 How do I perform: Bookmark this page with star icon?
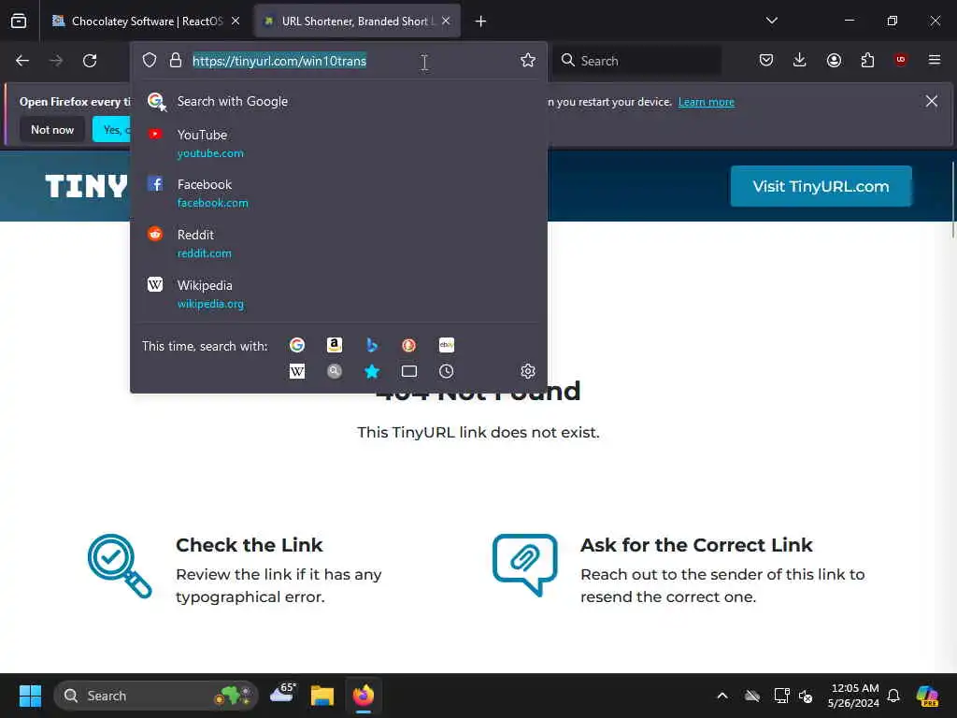528,60
